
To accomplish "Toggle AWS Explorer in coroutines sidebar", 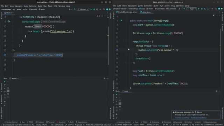I will point(1,113).
